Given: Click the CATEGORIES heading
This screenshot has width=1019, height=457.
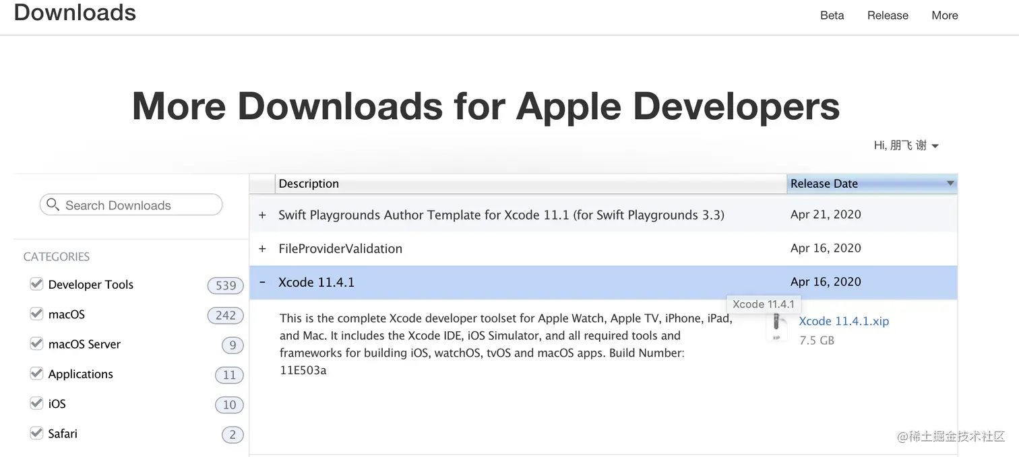Looking at the screenshot, I should 57,256.
